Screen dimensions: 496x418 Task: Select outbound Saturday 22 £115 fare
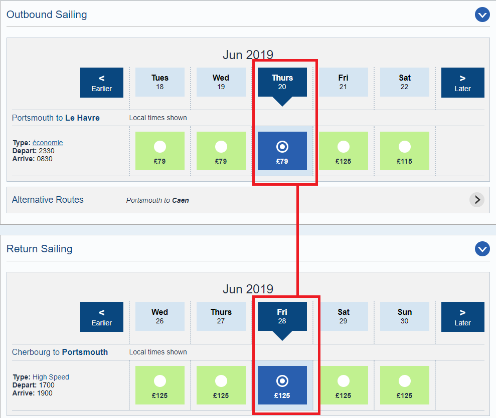pos(405,151)
